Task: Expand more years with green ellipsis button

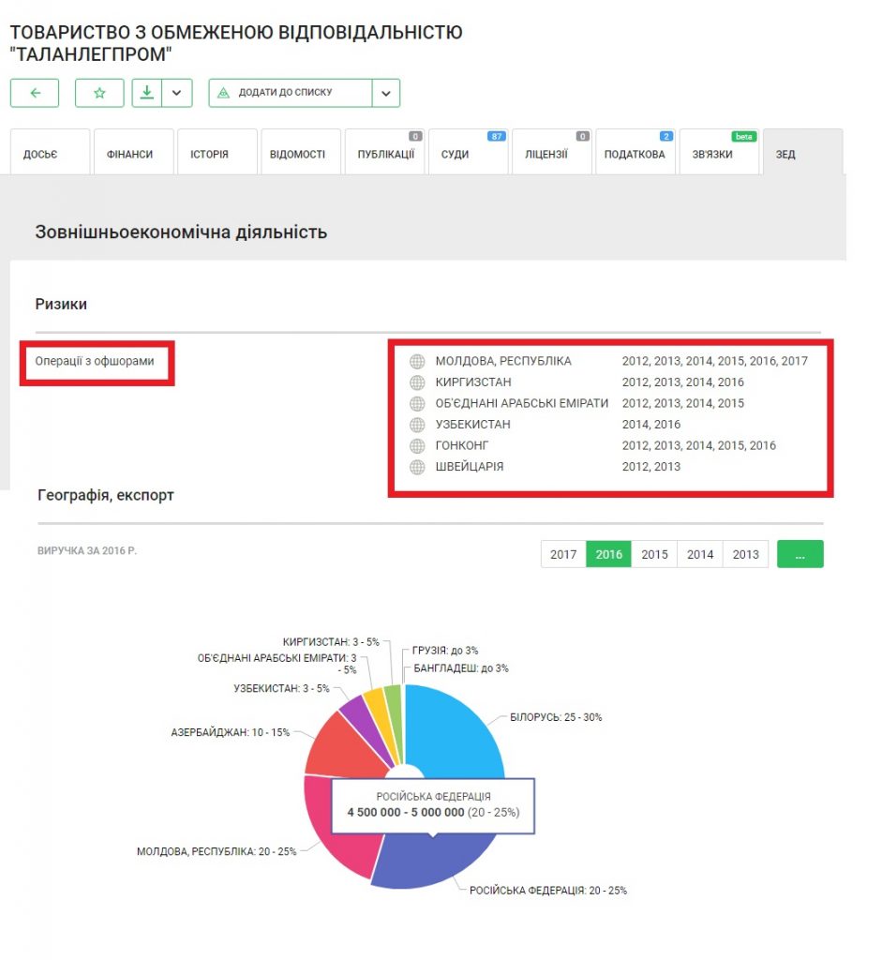Action: 800,554
